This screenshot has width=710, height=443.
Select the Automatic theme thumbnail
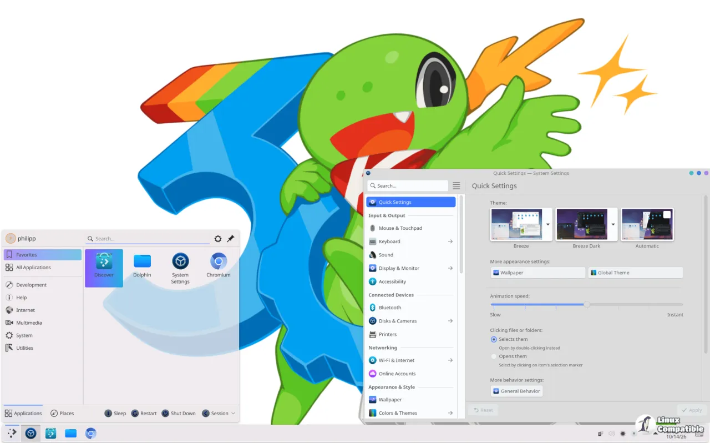click(x=647, y=224)
